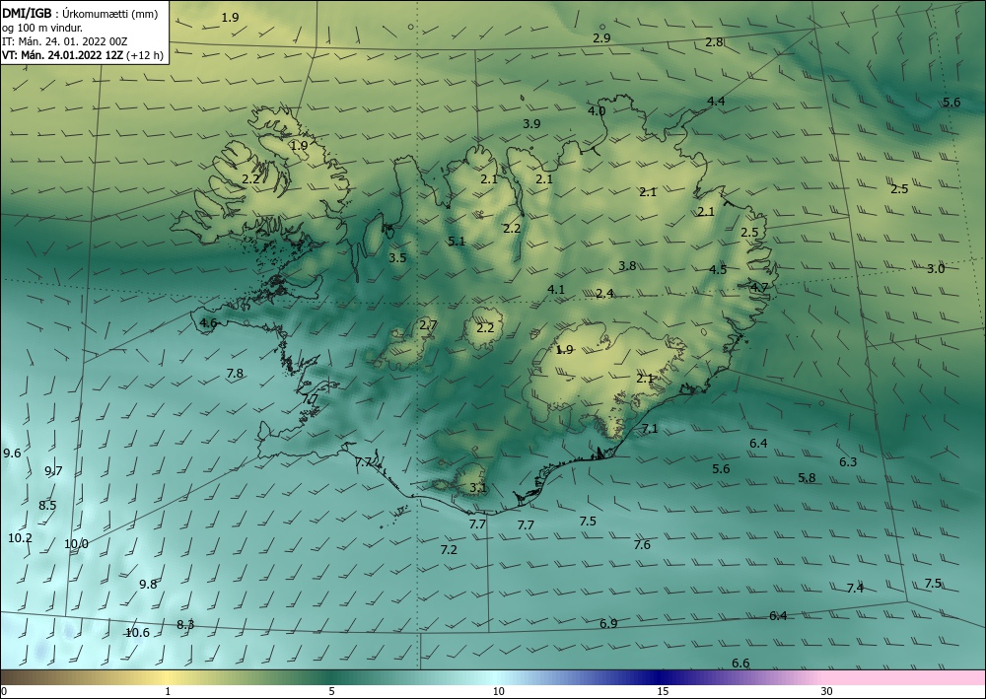Click the 4.4 value off the northeast coast
The height and width of the screenshot is (699, 986).
point(716,101)
